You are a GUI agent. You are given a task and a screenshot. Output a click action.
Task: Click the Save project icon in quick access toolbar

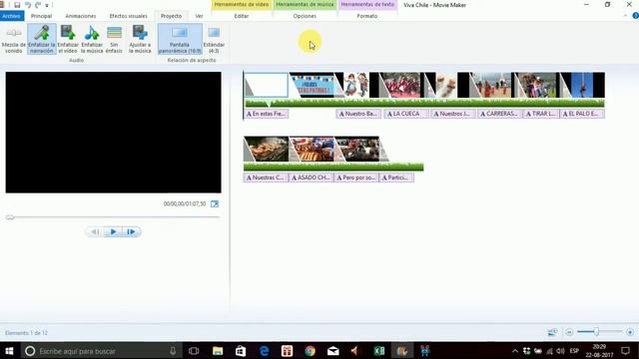(x=17, y=5)
